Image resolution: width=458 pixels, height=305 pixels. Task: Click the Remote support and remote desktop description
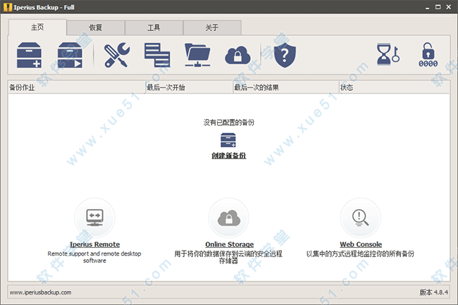click(x=94, y=257)
